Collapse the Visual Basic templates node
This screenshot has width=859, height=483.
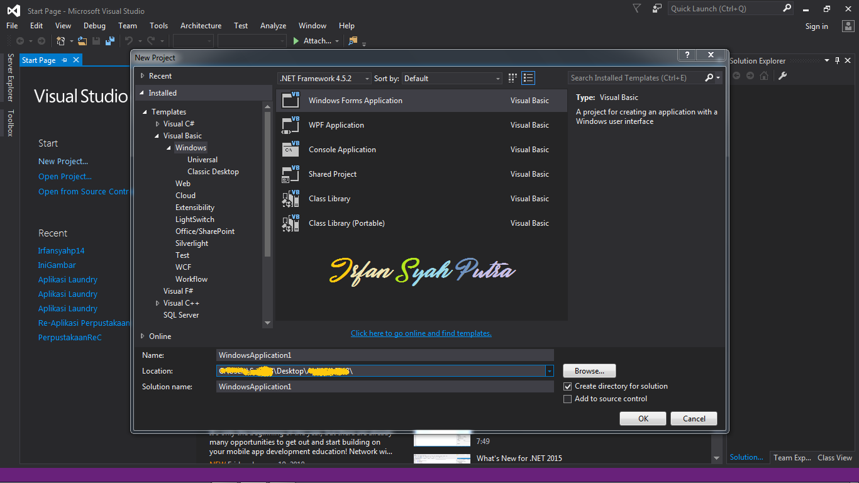[157, 136]
